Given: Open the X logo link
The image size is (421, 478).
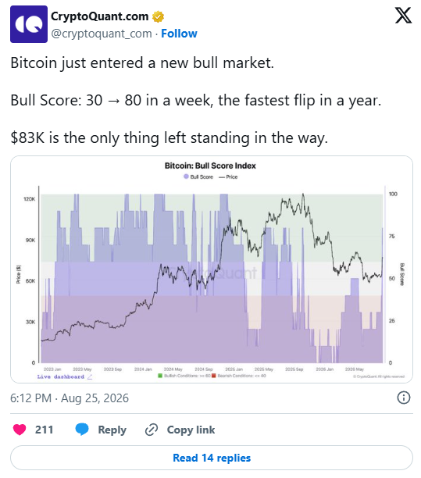Looking at the screenshot, I should pyautogui.click(x=403, y=16).
